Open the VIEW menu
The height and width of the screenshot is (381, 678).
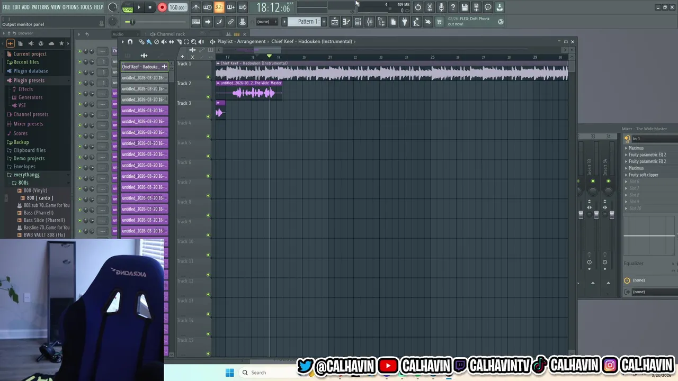pos(56,7)
